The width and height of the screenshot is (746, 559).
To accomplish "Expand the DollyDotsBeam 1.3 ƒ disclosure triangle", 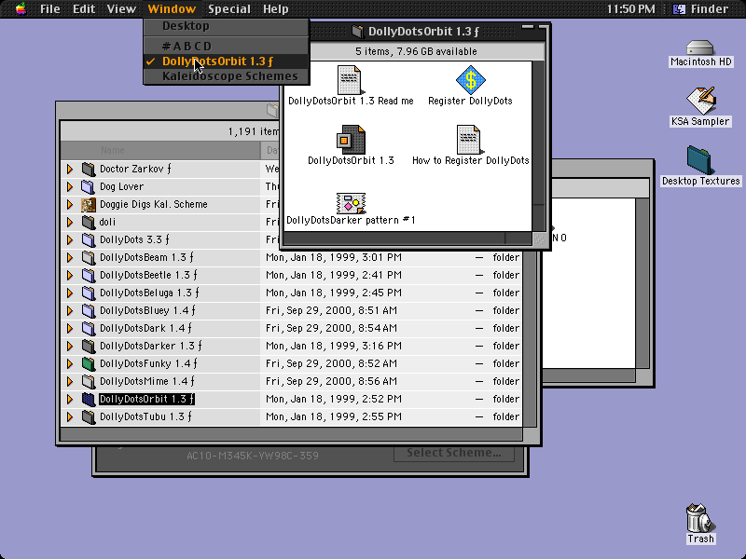I will coord(69,257).
